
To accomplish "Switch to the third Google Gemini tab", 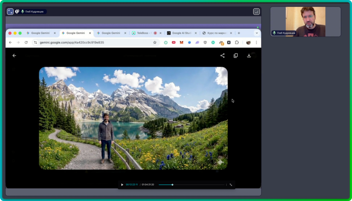I will (111, 33).
